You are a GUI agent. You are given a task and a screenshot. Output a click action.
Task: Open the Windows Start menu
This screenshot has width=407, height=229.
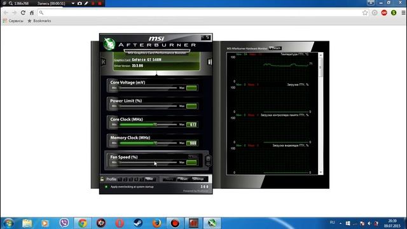[x=8, y=223]
